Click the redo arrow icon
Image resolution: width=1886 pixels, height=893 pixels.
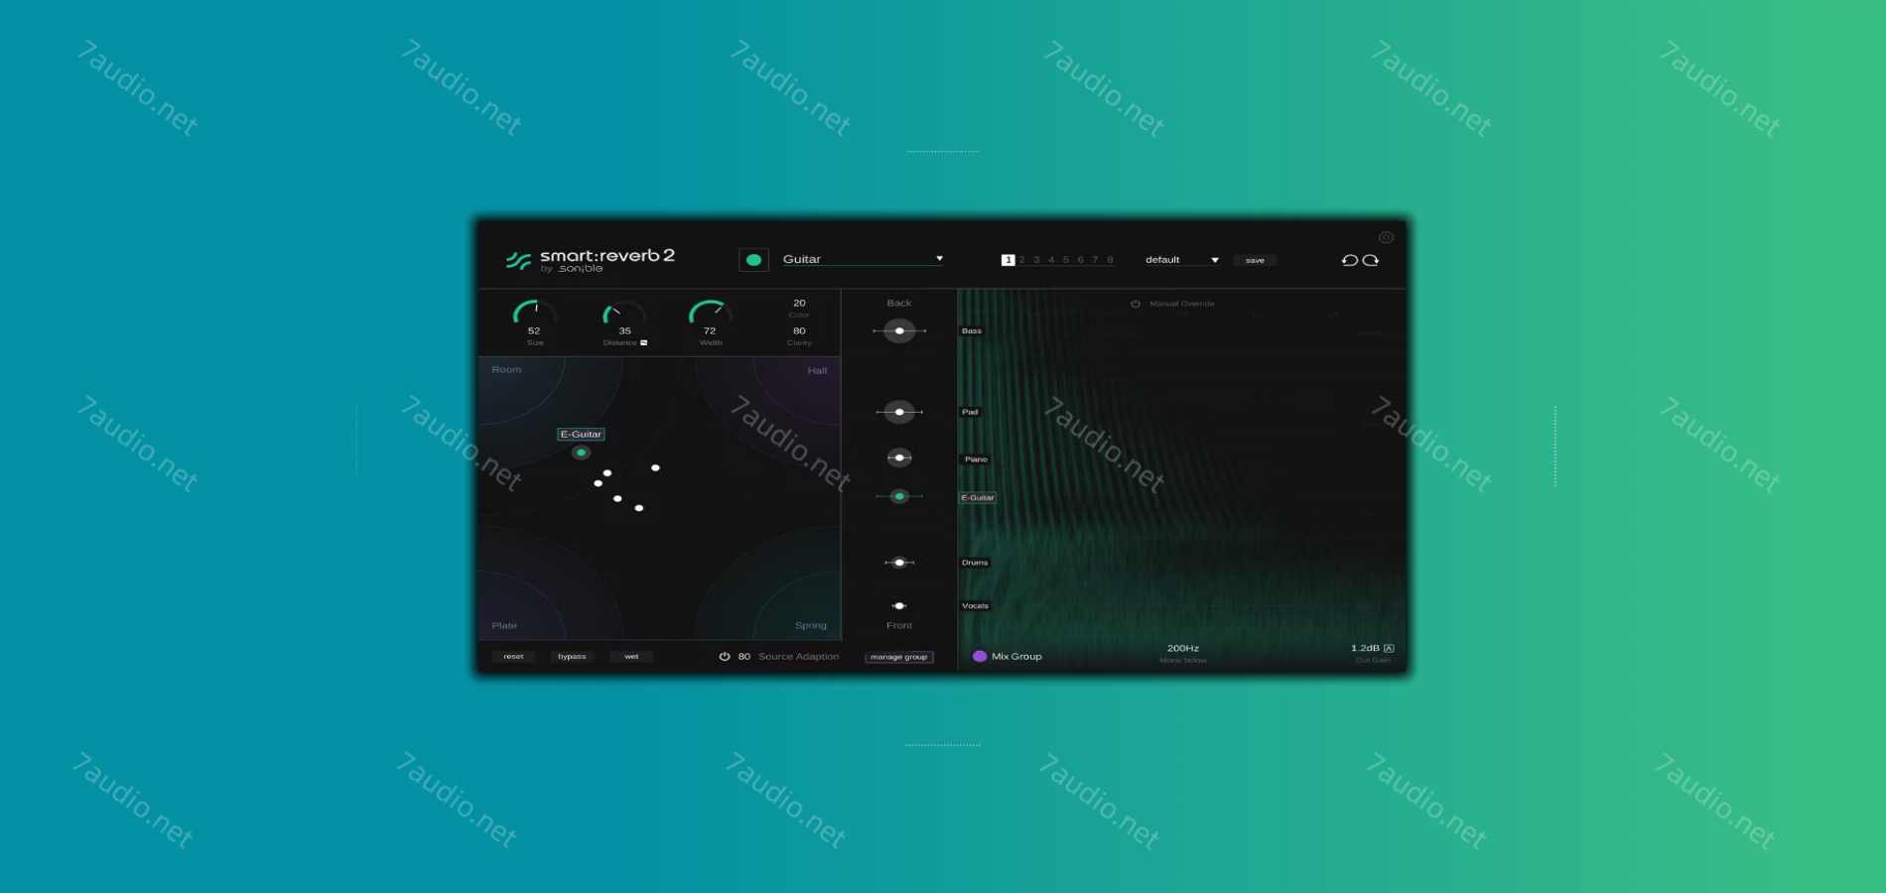click(x=1371, y=260)
